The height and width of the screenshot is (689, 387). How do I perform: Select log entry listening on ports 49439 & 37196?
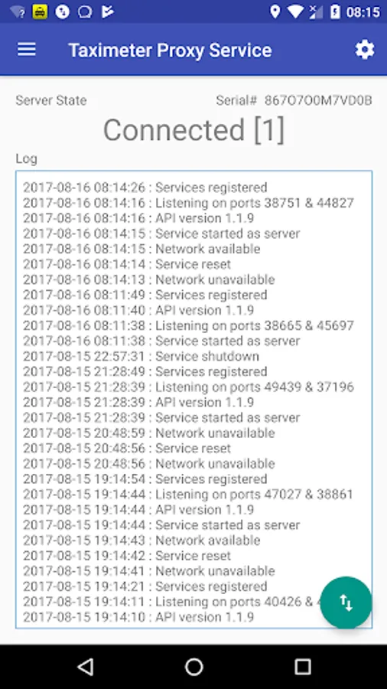[x=189, y=387]
